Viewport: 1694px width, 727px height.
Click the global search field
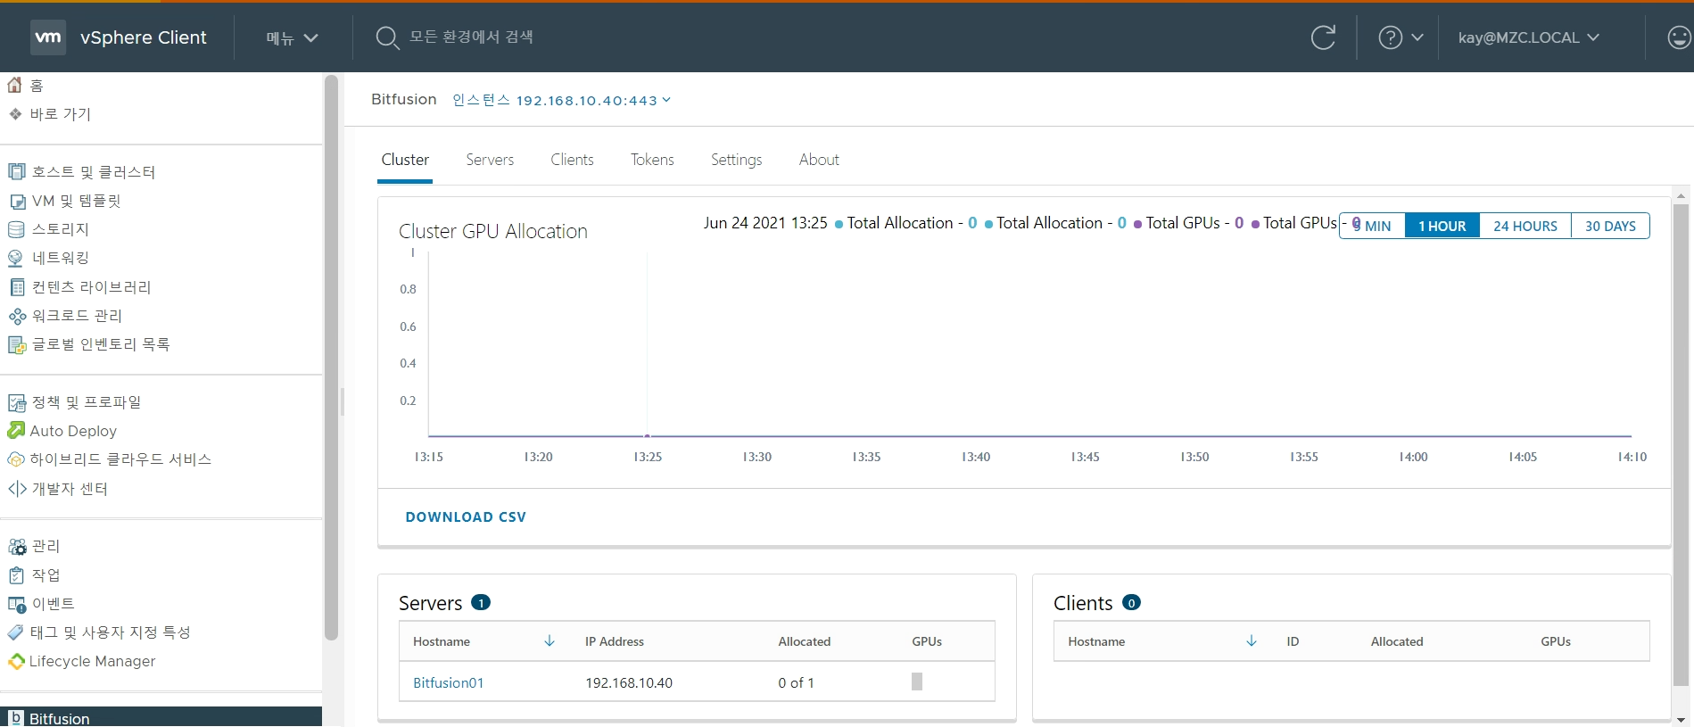coord(471,37)
